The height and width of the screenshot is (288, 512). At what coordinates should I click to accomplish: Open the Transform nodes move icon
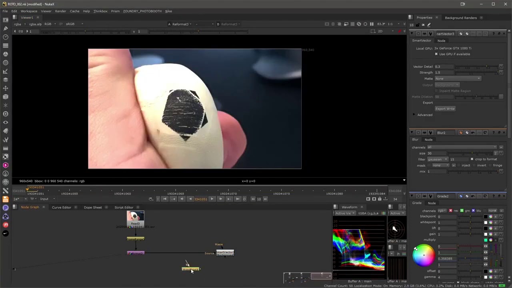point(6,88)
